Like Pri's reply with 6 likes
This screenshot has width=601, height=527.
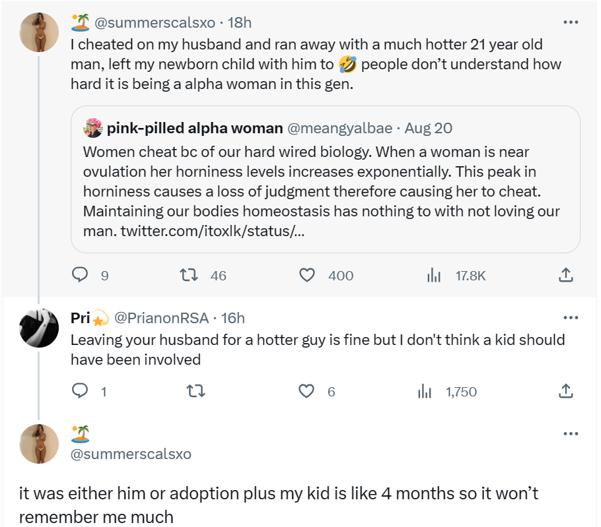coord(306,391)
